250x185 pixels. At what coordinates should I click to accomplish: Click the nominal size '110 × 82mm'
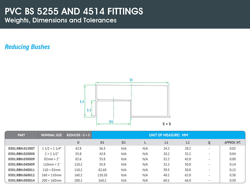point(51,170)
